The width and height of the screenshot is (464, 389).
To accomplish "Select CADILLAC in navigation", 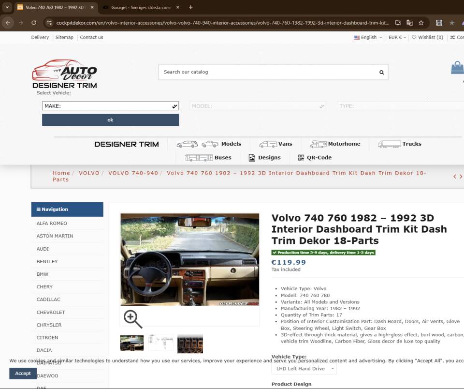I will (48, 299).
